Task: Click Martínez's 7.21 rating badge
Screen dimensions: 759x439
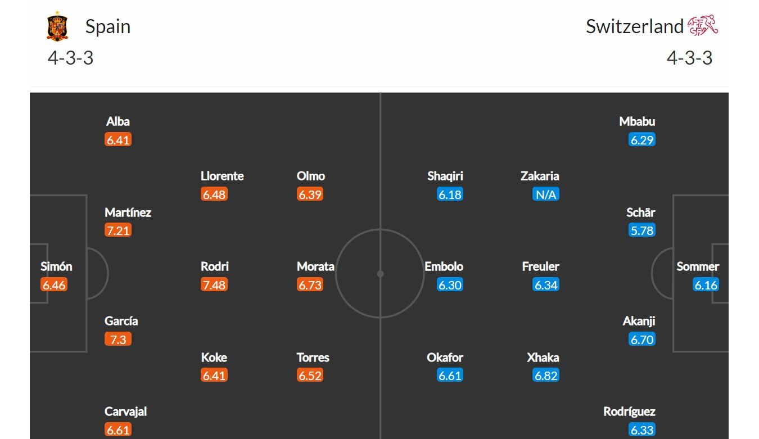Action: tap(118, 230)
